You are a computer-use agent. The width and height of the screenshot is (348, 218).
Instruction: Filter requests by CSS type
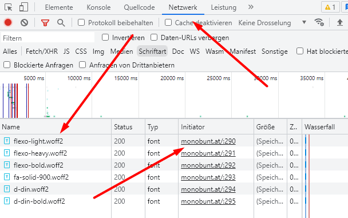click(81, 51)
